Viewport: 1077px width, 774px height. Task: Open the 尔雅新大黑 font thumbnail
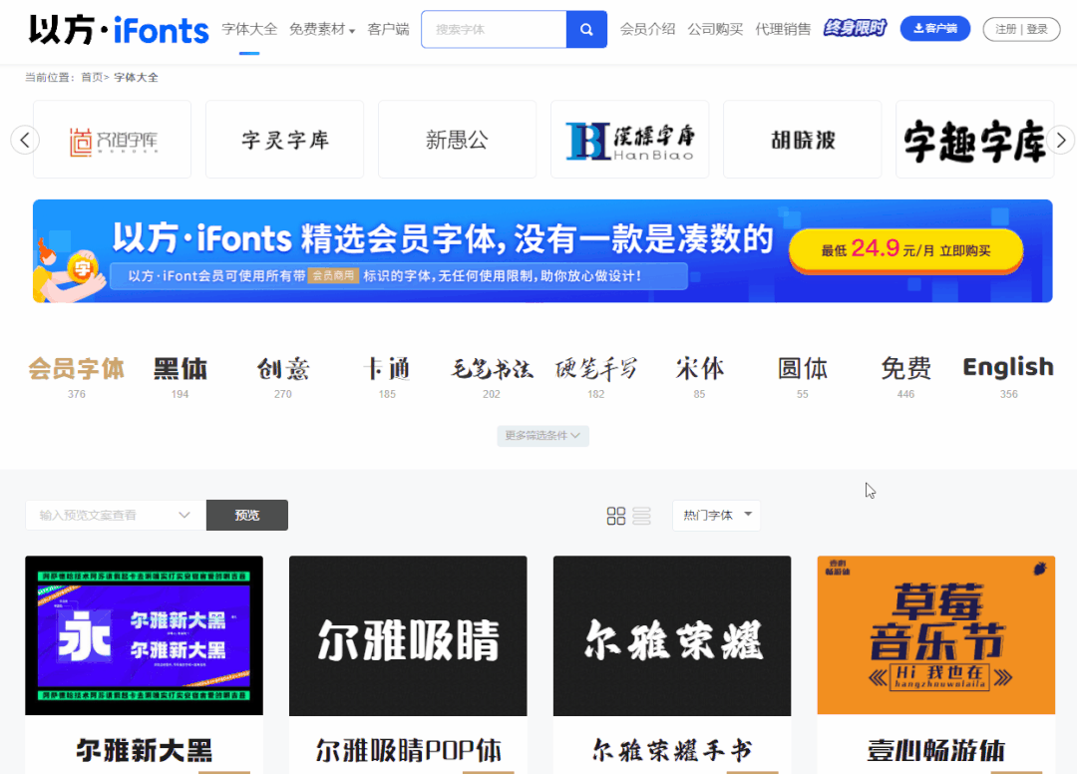(x=145, y=636)
